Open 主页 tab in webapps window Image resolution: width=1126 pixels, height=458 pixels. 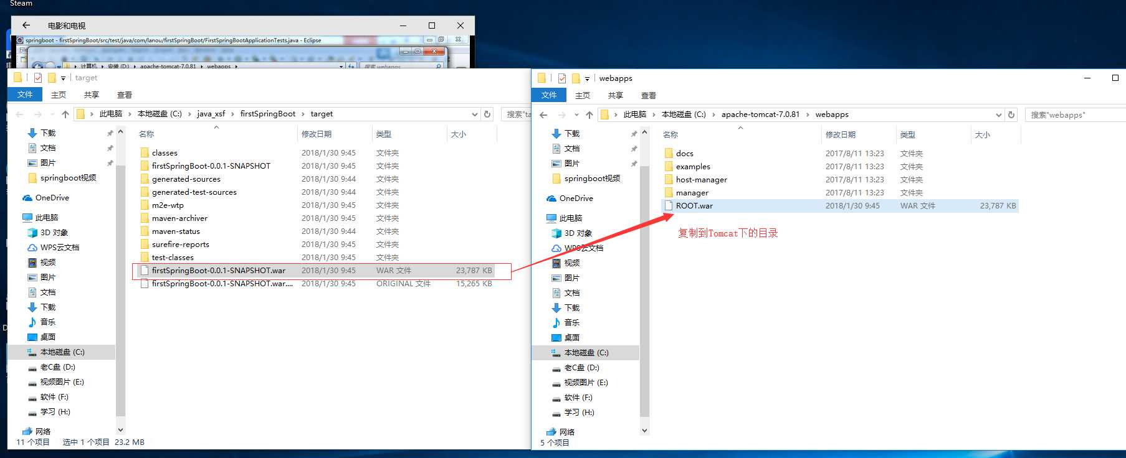point(583,95)
